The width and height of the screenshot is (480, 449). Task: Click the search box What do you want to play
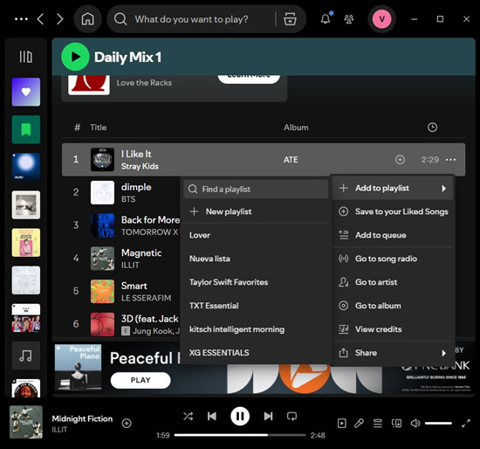191,19
